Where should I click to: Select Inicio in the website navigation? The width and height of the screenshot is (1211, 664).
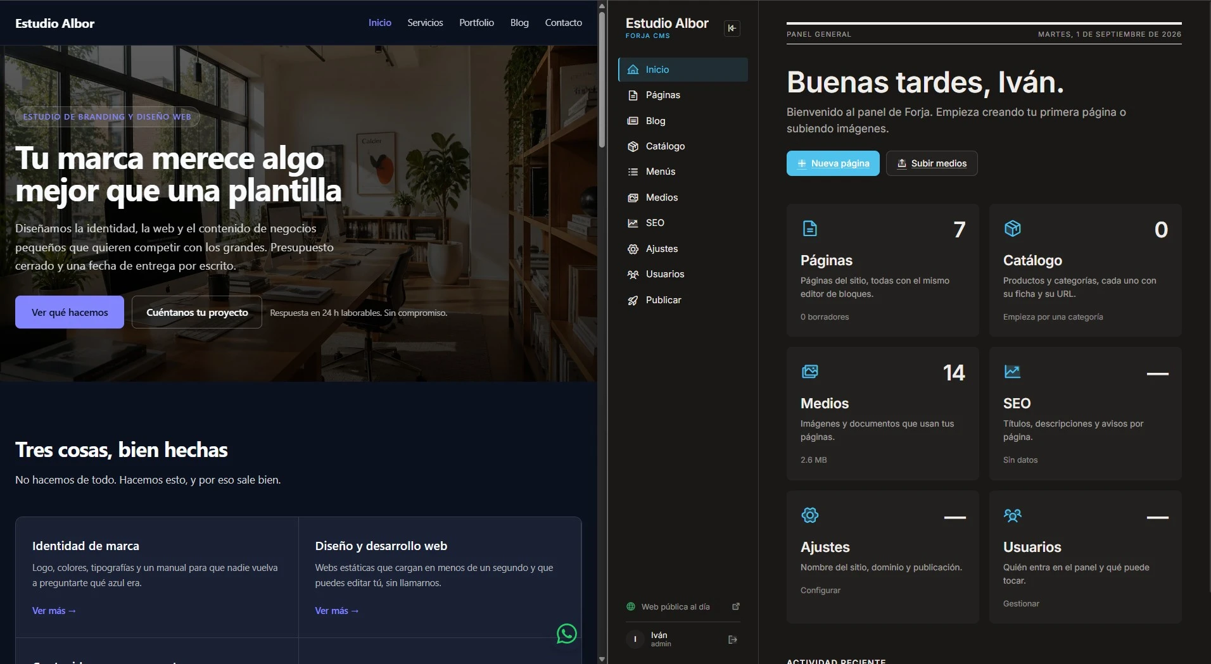(380, 23)
